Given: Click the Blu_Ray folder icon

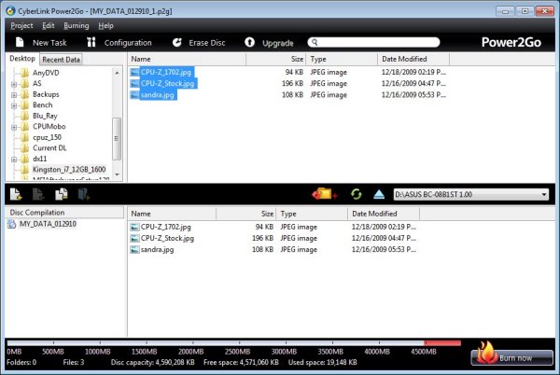Looking at the screenshot, I should tap(24, 116).
